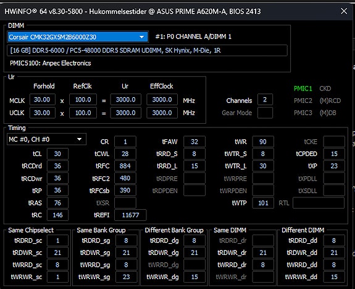Click the tREFI value 11677
Image resolution: width=355 pixels, height=289 pixels.
130,215
